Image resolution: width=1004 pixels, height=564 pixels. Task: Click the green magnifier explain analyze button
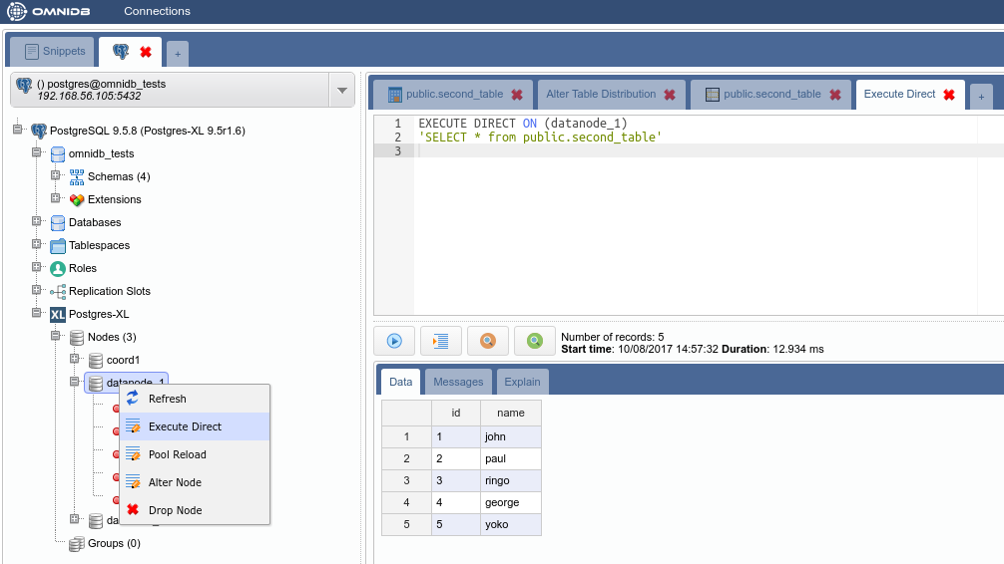(x=535, y=341)
